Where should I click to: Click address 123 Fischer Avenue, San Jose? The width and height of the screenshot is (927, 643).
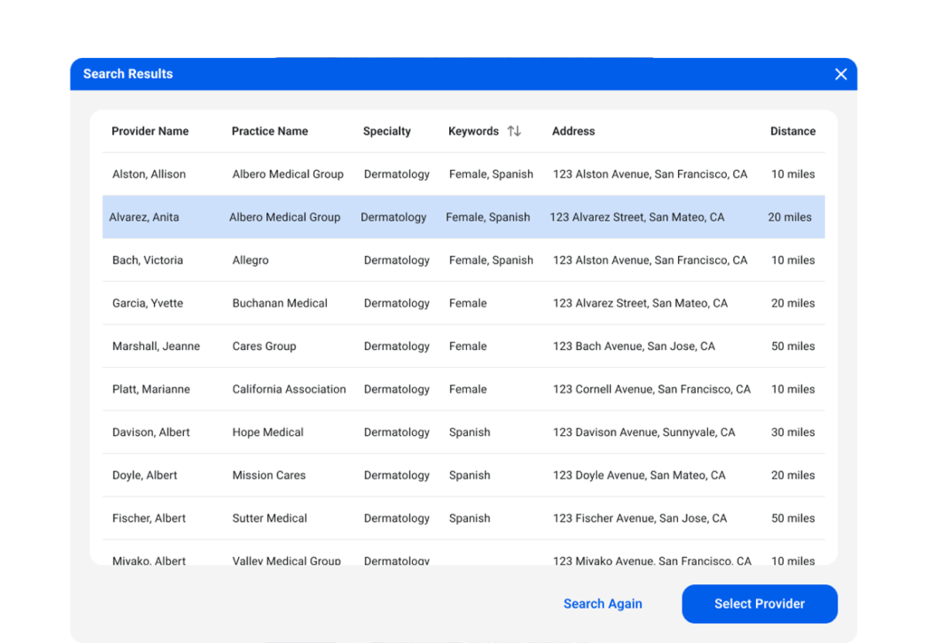640,518
